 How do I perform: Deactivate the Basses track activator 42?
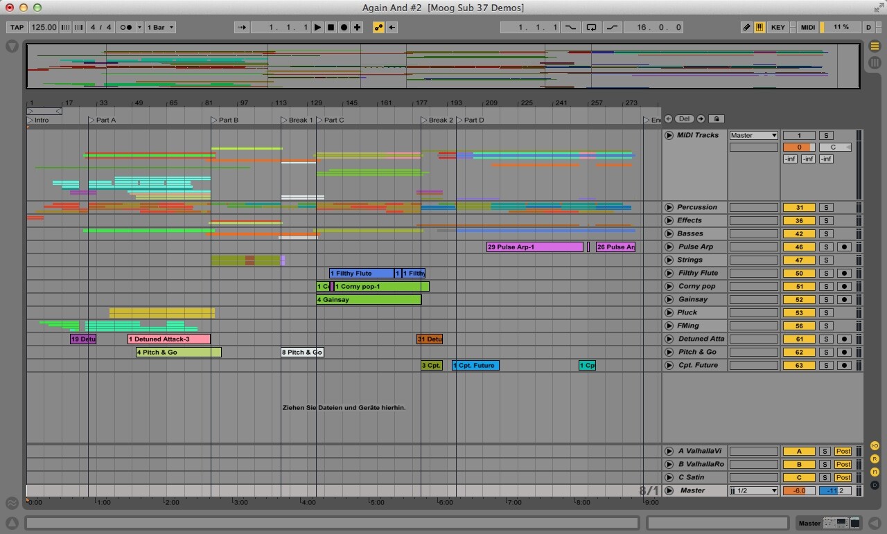tap(798, 234)
